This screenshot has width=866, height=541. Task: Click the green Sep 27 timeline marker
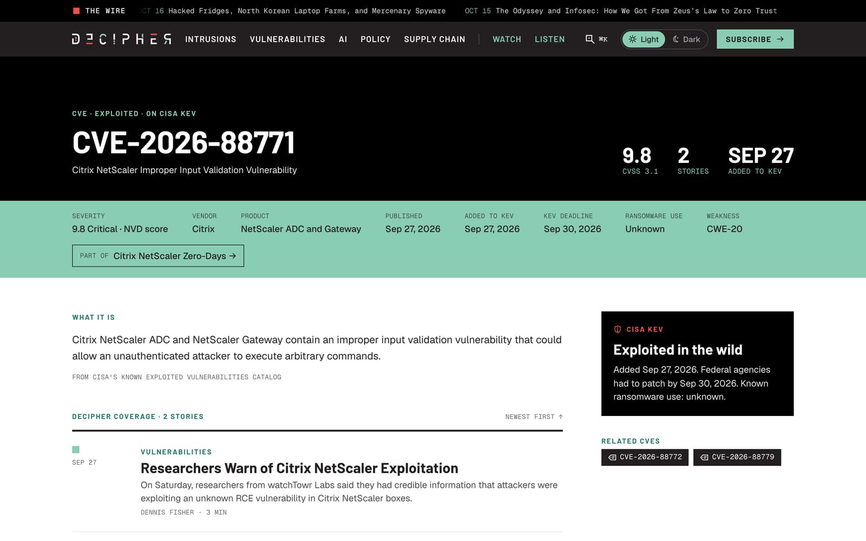coord(76,450)
